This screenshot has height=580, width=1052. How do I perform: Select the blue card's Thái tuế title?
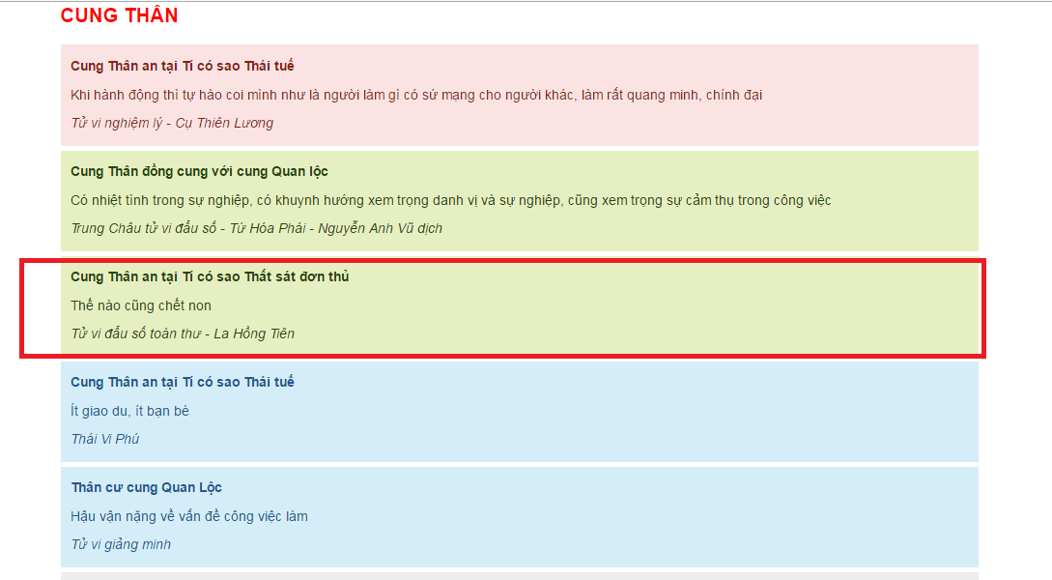click(x=182, y=382)
